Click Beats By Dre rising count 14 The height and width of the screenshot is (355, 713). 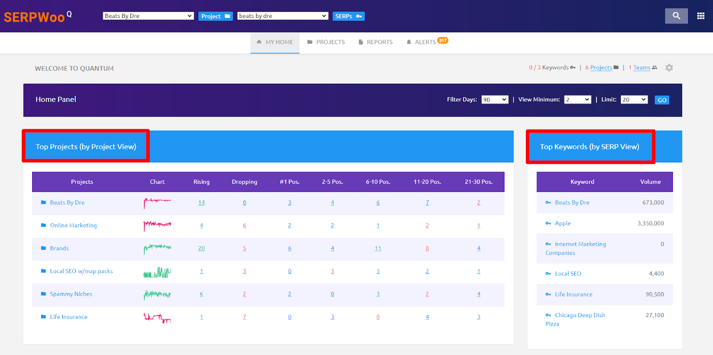tap(201, 203)
